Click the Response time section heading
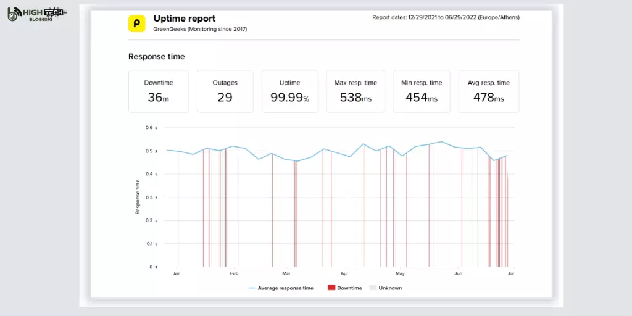 coord(156,57)
